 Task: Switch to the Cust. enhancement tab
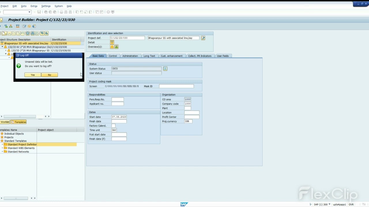tap(172, 56)
